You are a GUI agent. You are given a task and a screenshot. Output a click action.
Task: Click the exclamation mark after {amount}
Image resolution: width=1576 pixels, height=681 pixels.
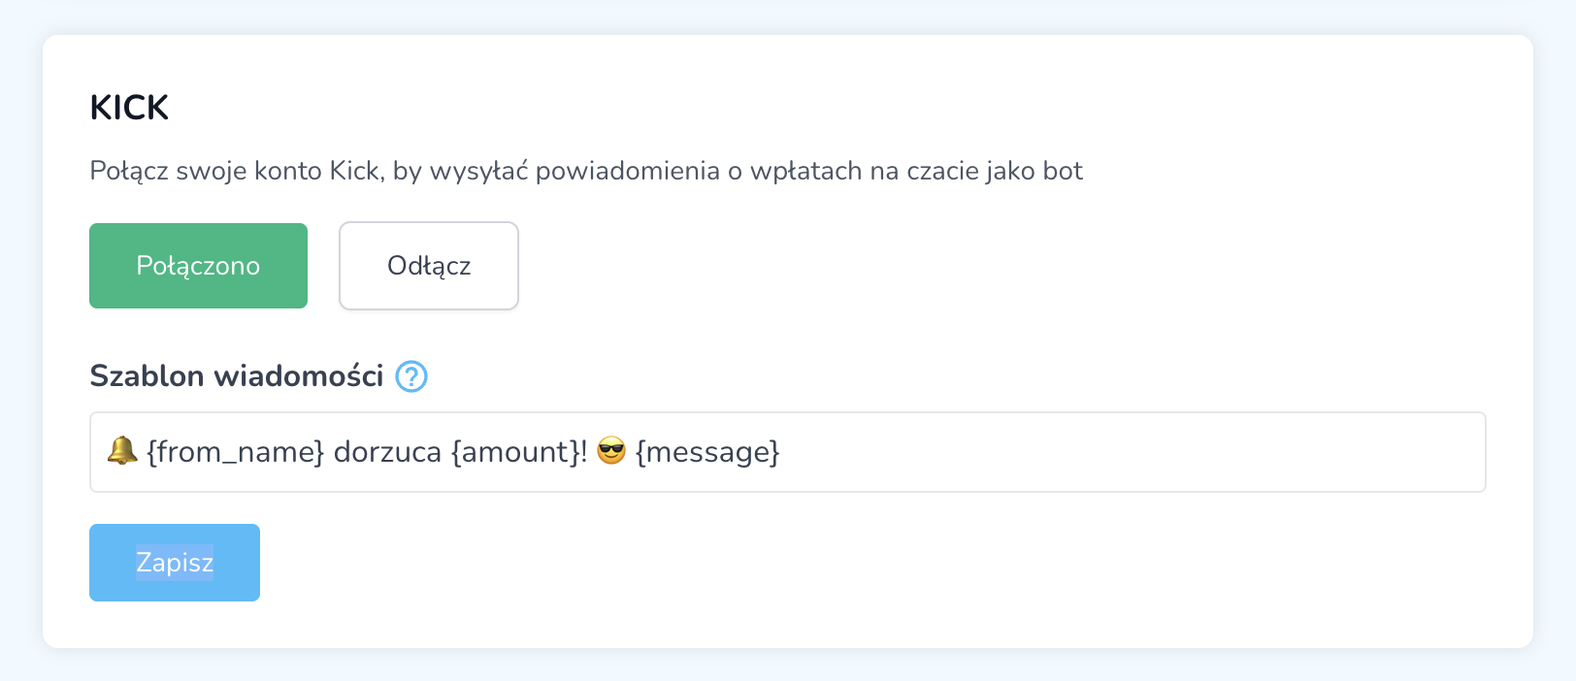click(x=584, y=452)
